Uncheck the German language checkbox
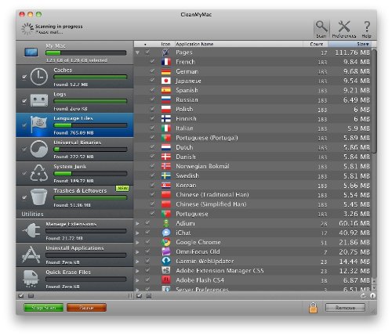The height and width of the screenshot is (336, 392). 152,70
